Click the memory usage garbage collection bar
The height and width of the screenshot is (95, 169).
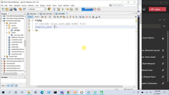point(87,9)
